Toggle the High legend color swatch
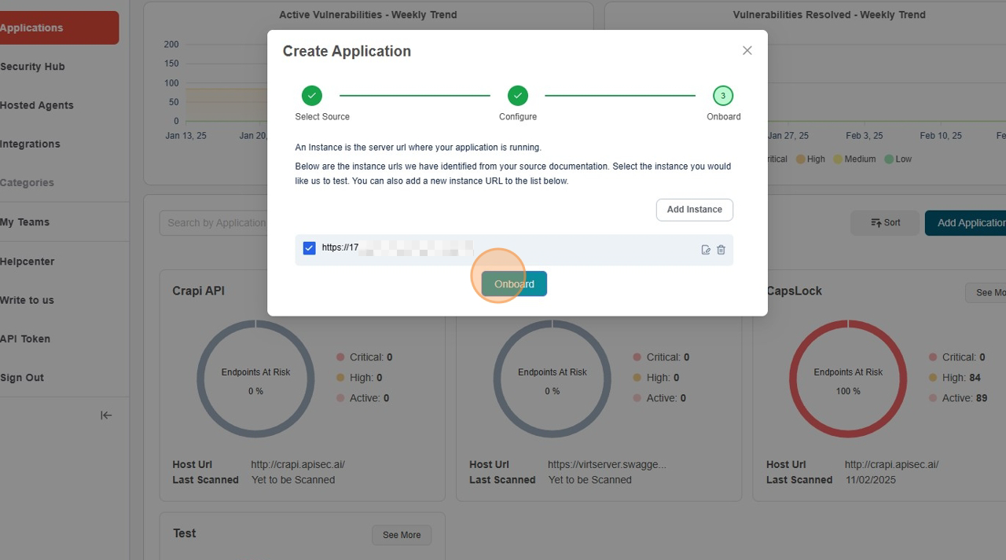 pos(801,159)
